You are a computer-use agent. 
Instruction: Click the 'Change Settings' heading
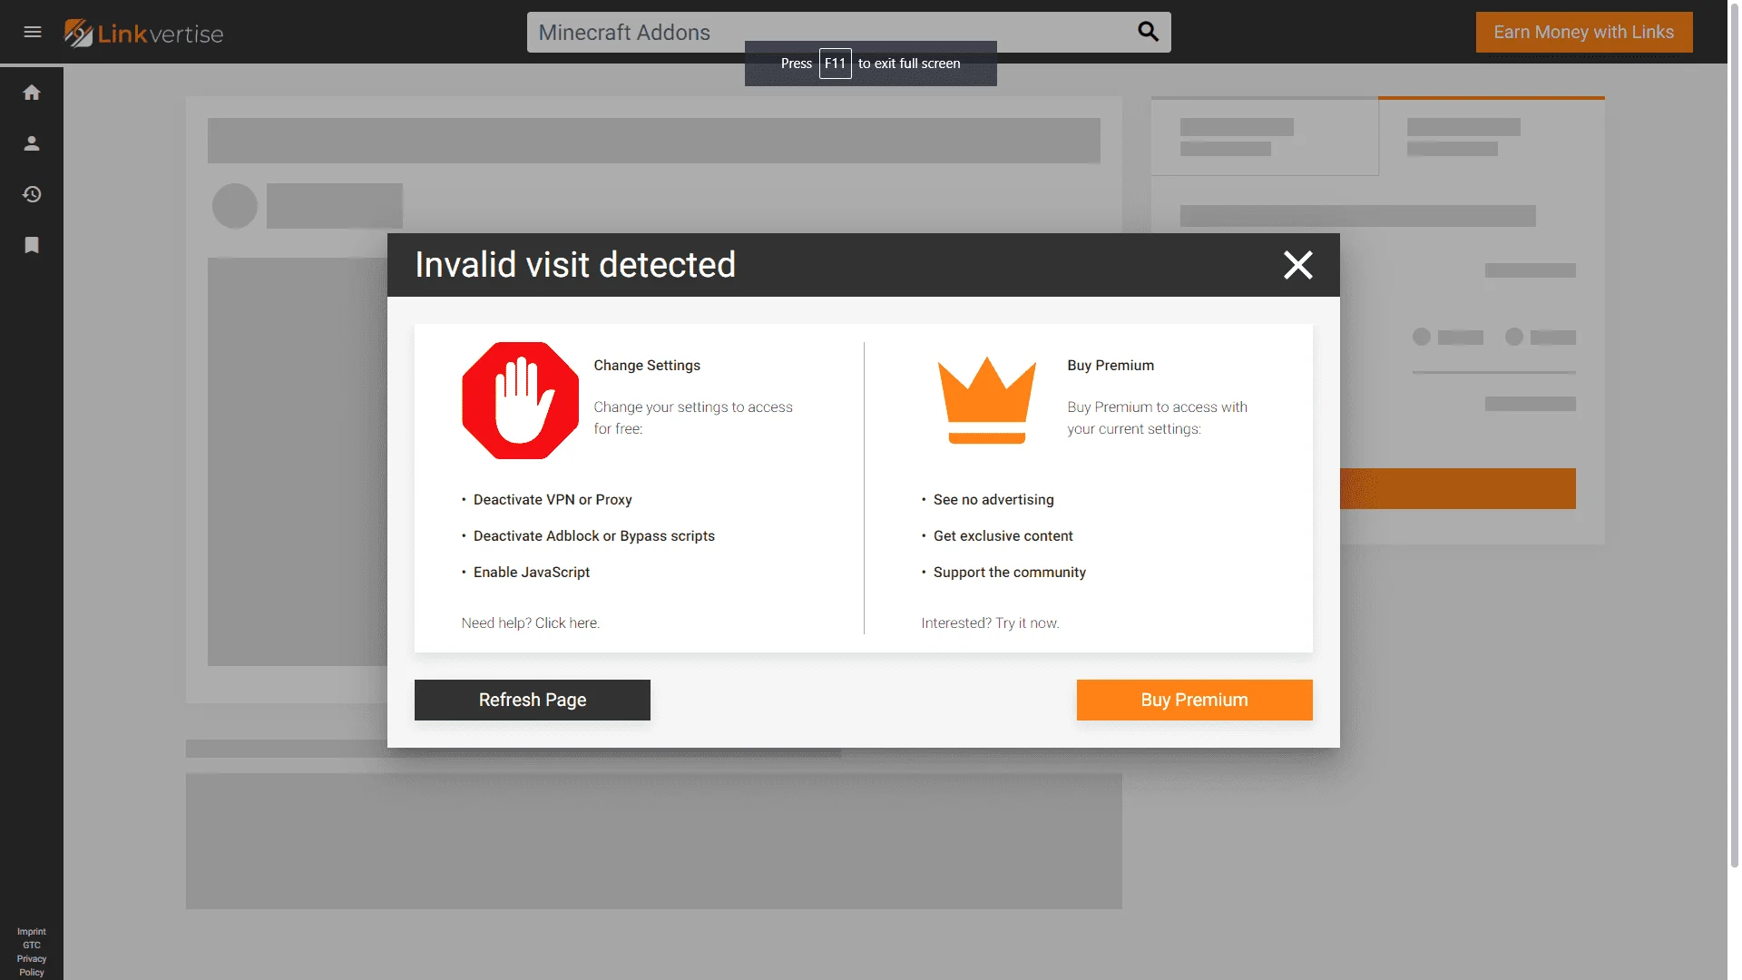(647, 366)
